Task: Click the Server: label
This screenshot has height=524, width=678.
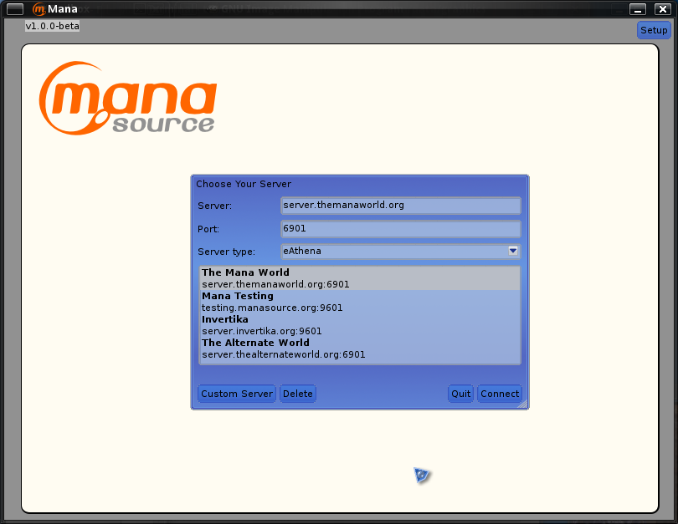Action: (x=214, y=206)
